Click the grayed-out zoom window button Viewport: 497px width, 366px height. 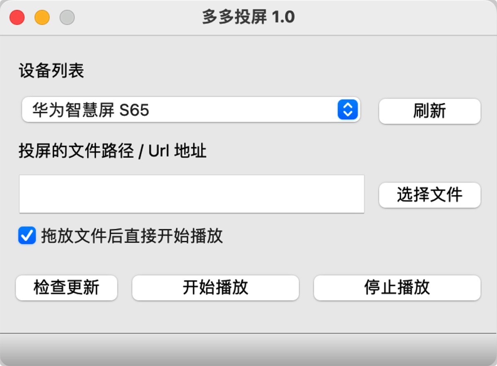pyautogui.click(x=67, y=18)
